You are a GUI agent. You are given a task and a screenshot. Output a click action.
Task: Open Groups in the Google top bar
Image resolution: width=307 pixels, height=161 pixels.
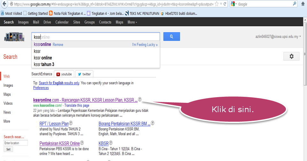click(90, 22)
